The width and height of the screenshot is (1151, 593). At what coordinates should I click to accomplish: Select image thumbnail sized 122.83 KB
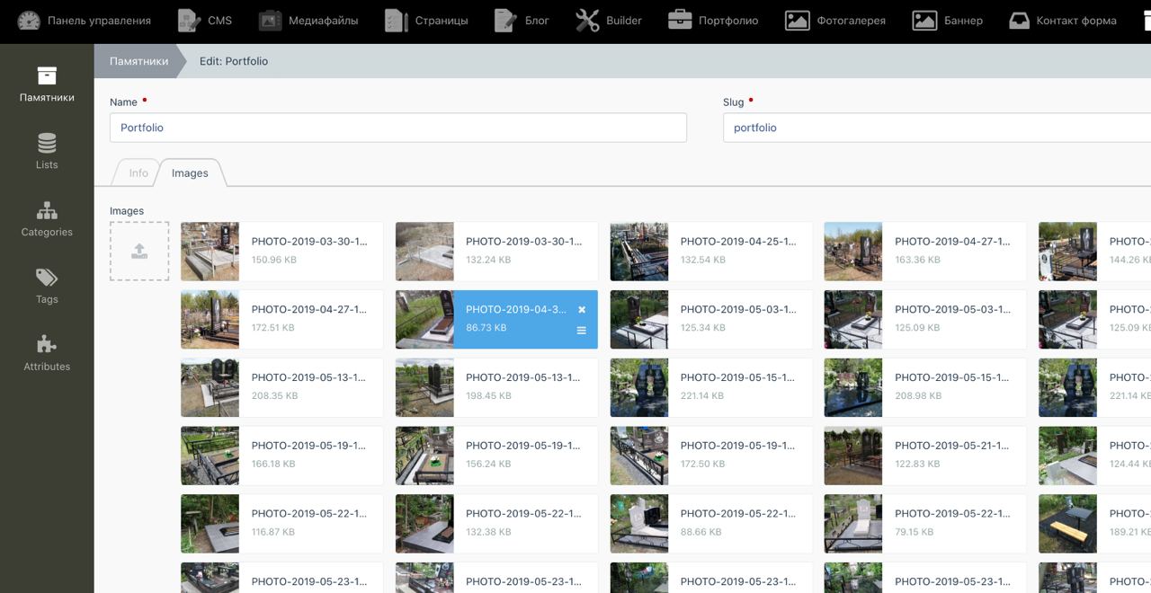pos(853,456)
